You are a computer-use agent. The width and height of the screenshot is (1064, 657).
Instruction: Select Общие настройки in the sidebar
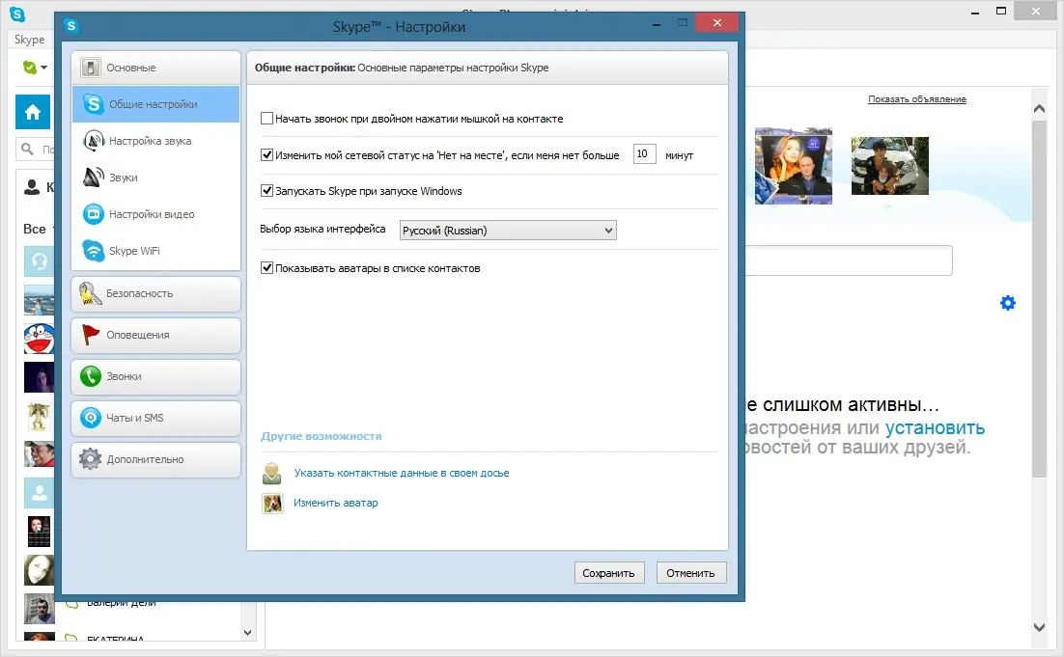point(155,104)
